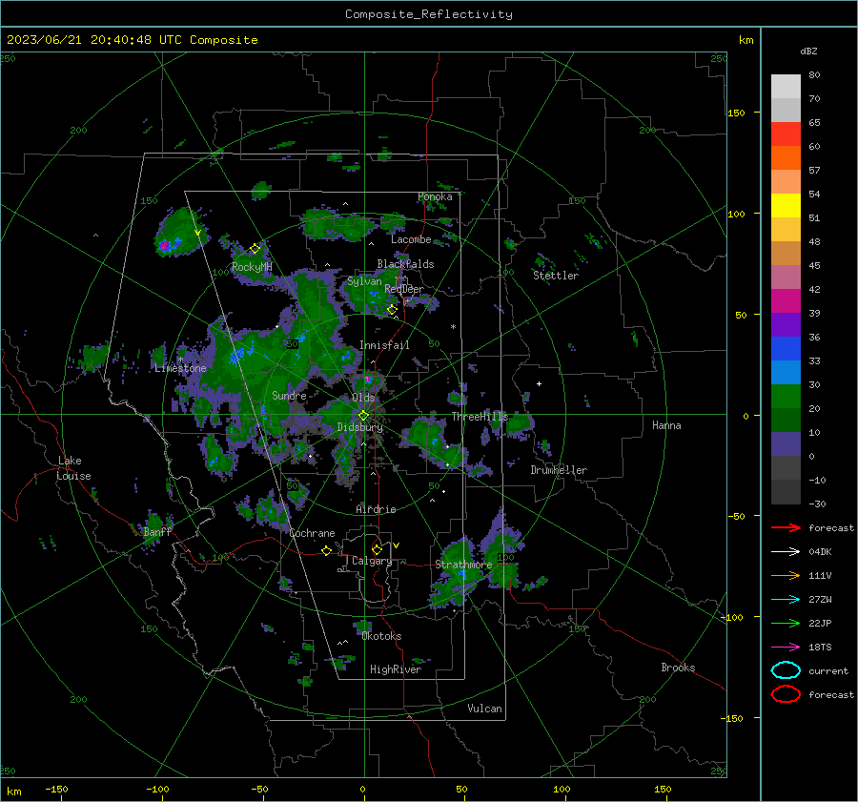The width and height of the screenshot is (858, 802).
Task: Click the yellow diamond marker near Cochrane
Action: coord(326,551)
